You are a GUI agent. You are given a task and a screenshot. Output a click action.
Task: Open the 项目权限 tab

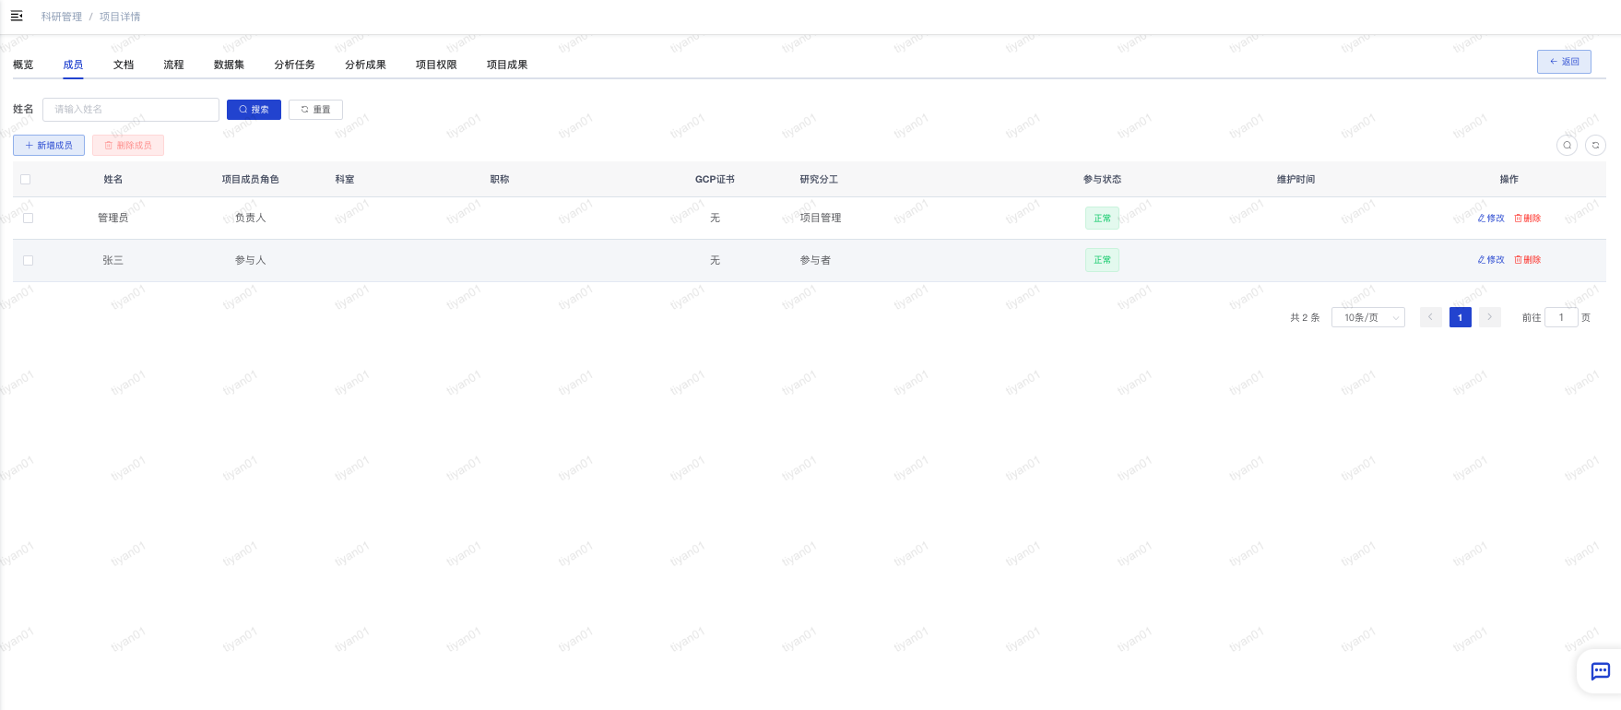(x=436, y=65)
